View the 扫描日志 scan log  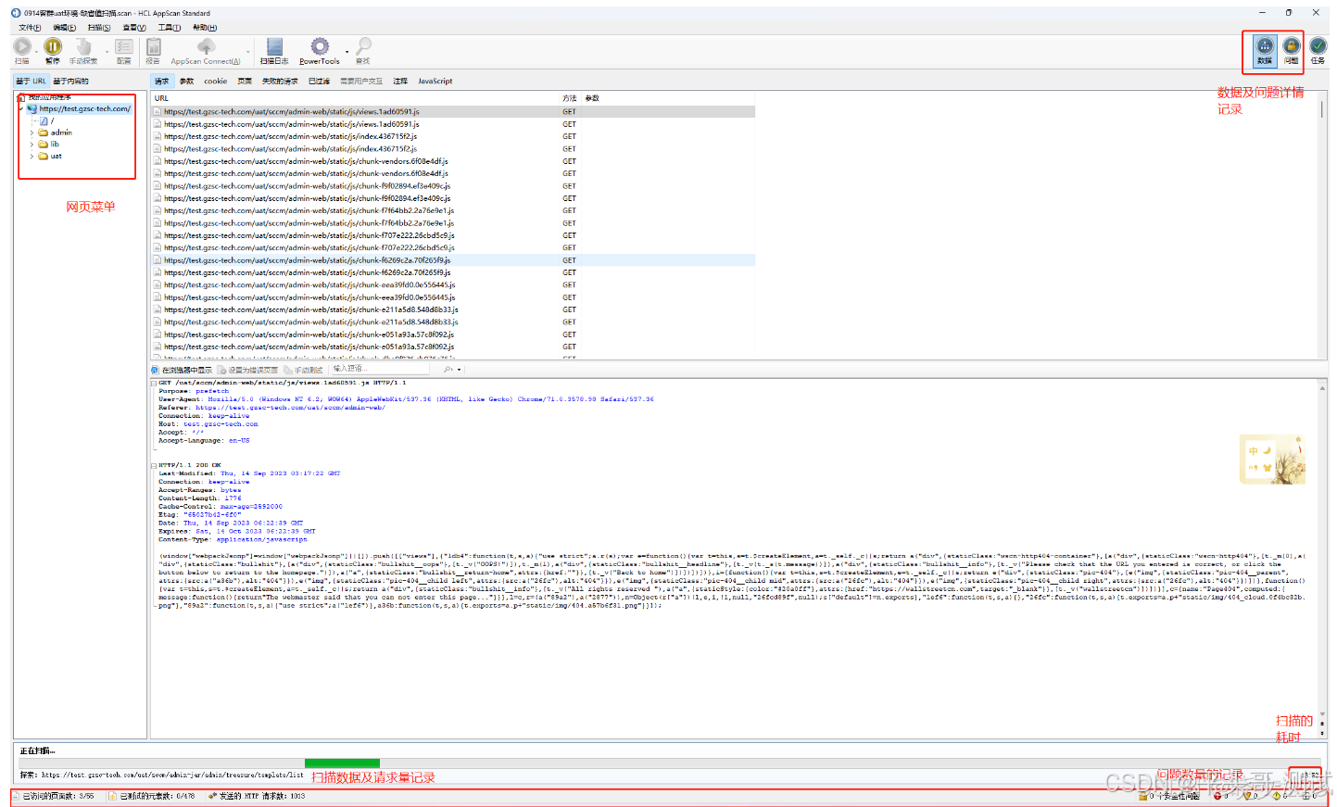pos(273,46)
